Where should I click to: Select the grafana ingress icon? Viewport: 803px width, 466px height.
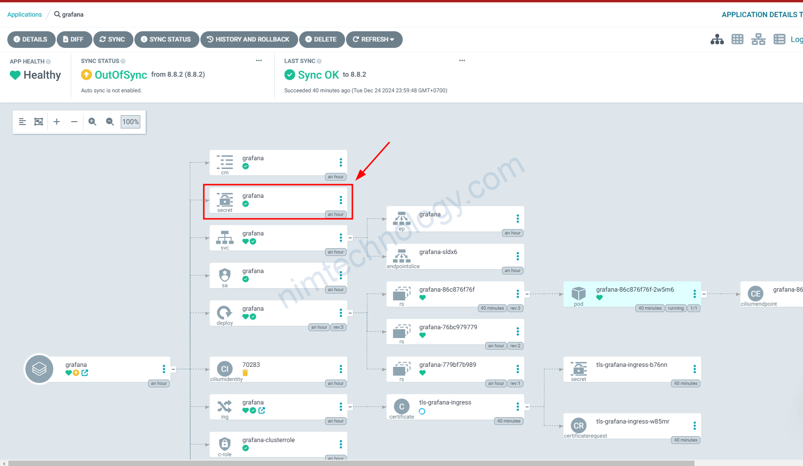[225, 406]
